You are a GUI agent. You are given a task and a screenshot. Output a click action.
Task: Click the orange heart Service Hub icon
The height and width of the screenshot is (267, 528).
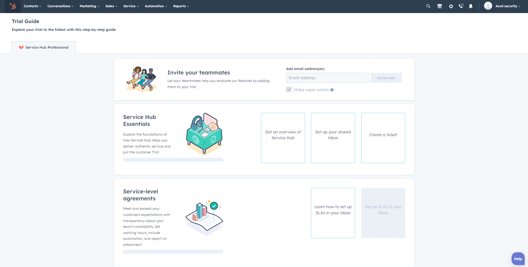tap(21, 48)
